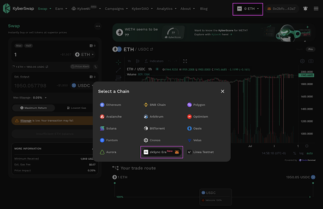Viewport: 323px width, 209px height.
Task: Choose Polygon chain
Action: [196, 105]
